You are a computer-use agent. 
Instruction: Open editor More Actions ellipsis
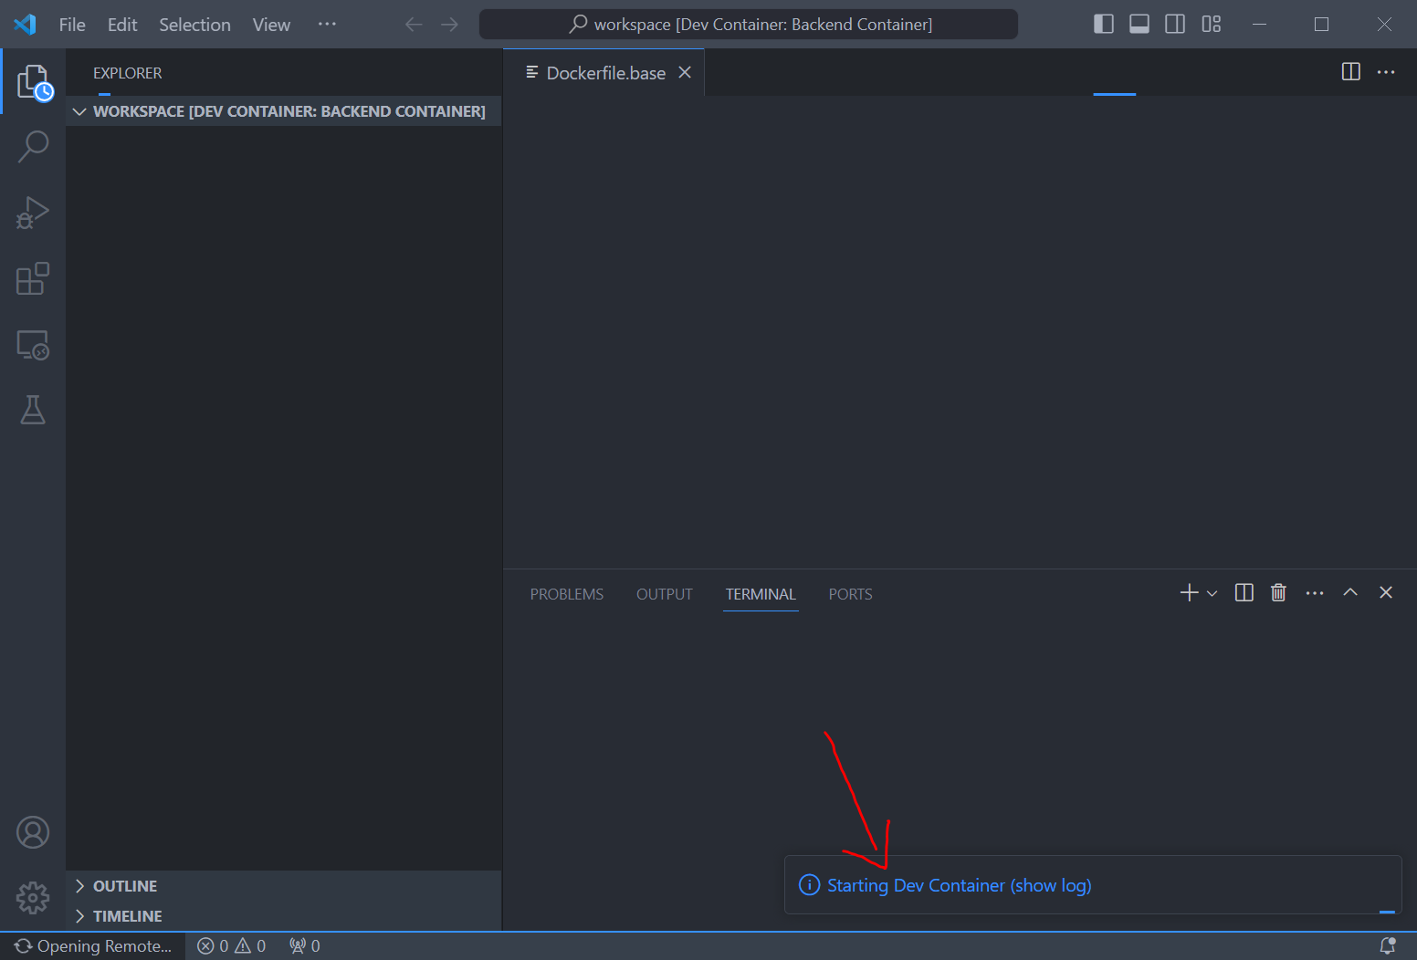pos(1386,72)
